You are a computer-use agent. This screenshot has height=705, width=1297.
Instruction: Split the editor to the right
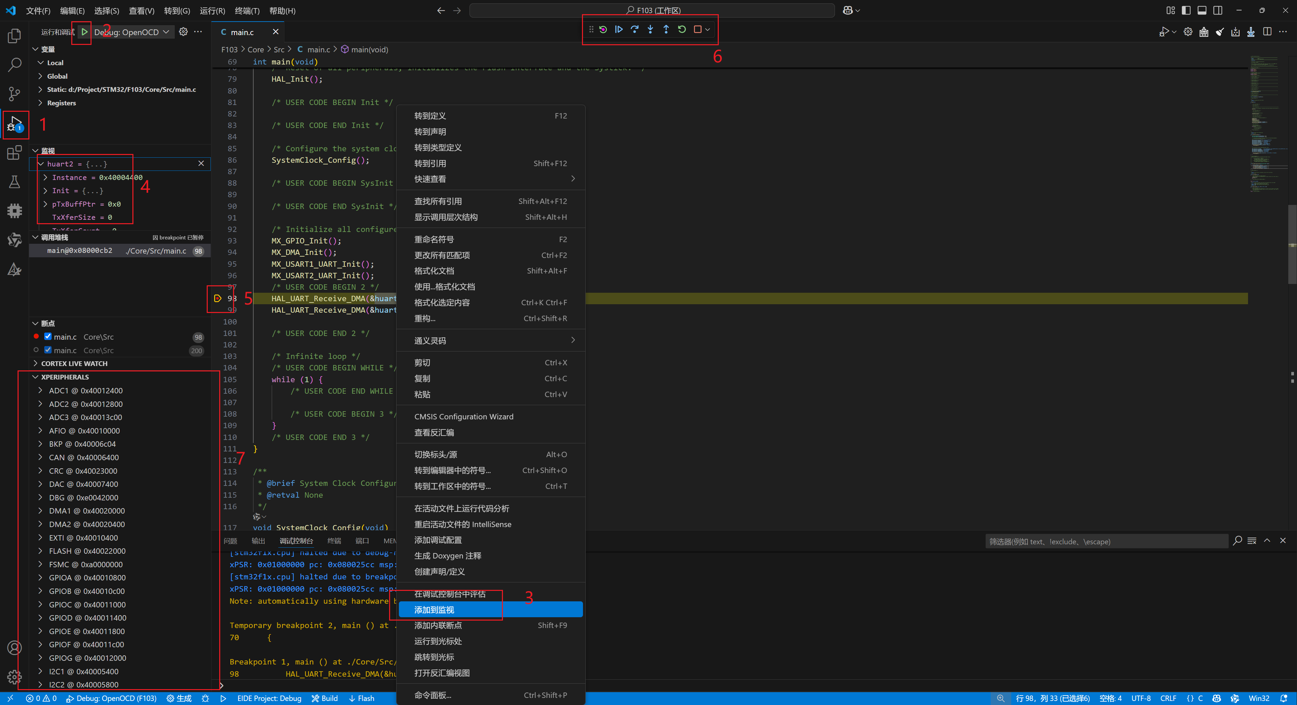[1267, 32]
